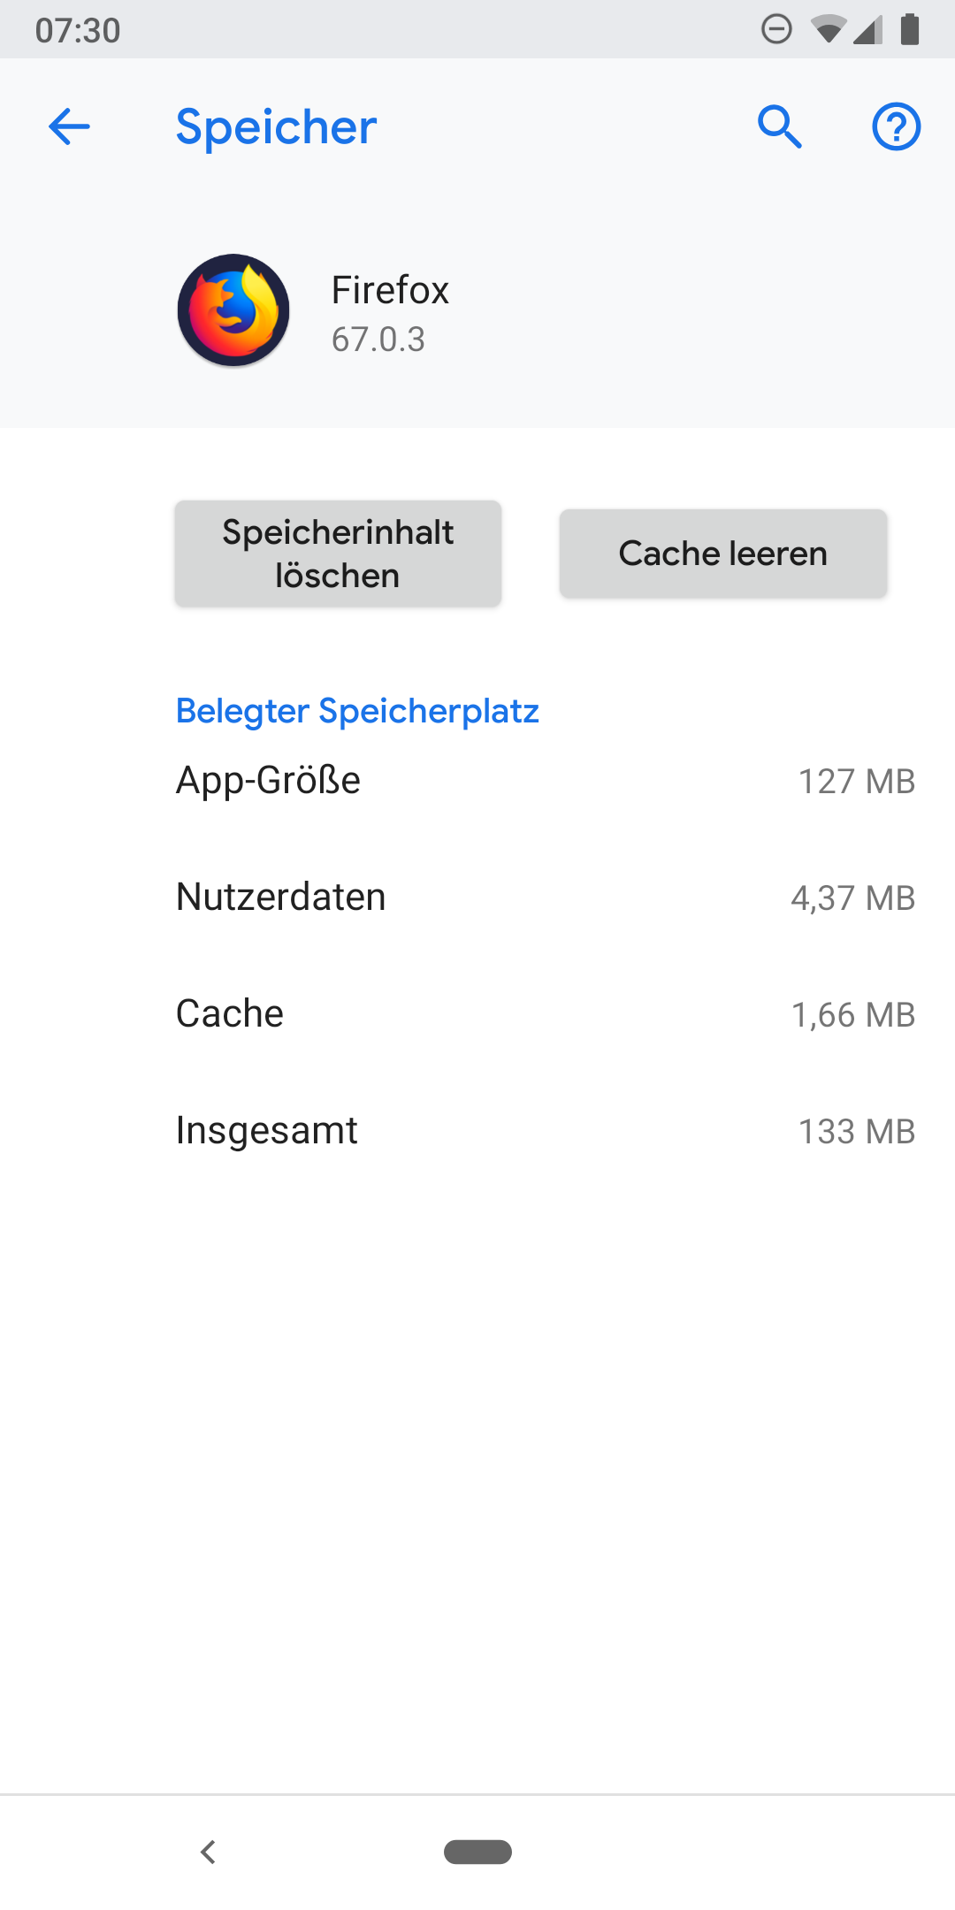Viewport: 955px width, 1910px height.
Task: Tap the Belegter Speicherplatz section header
Action: point(357,711)
